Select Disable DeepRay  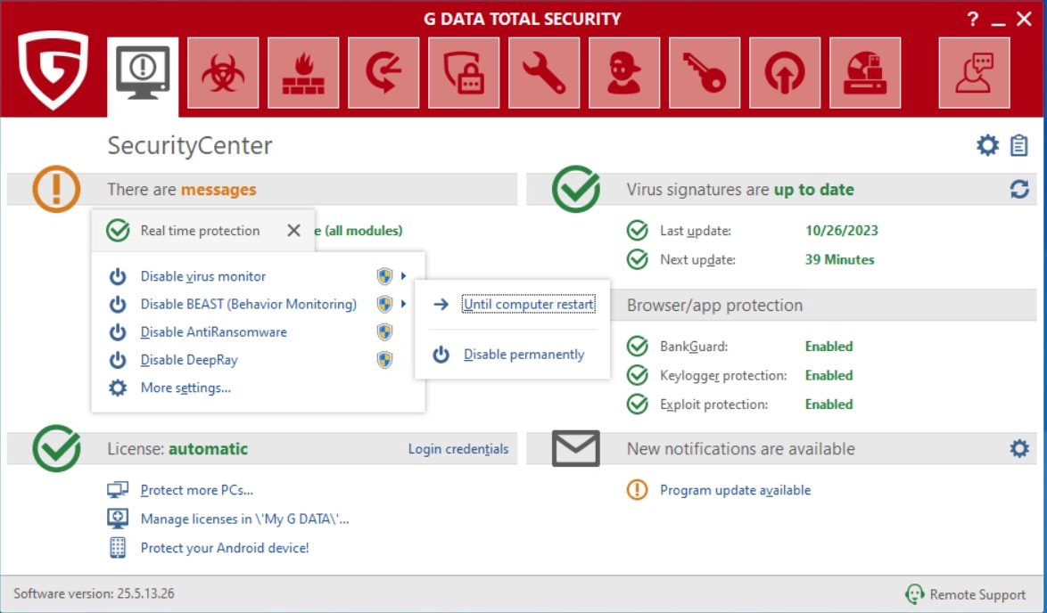point(189,360)
